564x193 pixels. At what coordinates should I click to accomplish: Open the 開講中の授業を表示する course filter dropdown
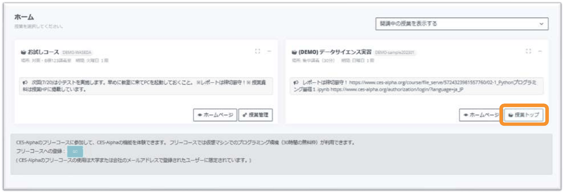462,24
